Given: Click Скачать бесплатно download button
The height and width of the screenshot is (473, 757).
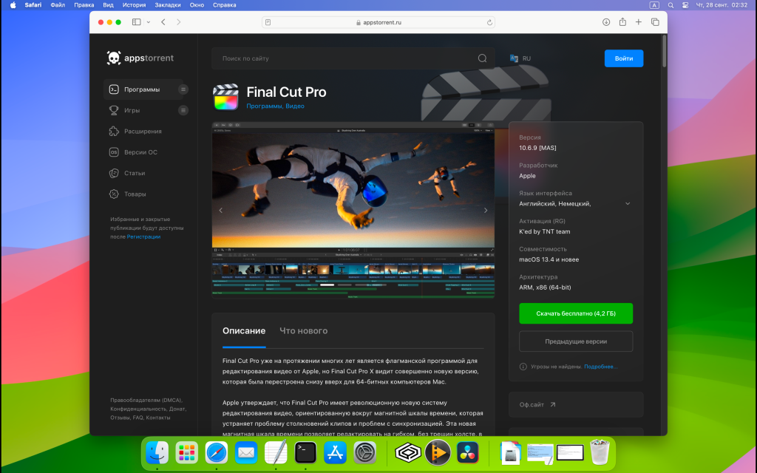Looking at the screenshot, I should pyautogui.click(x=576, y=313).
